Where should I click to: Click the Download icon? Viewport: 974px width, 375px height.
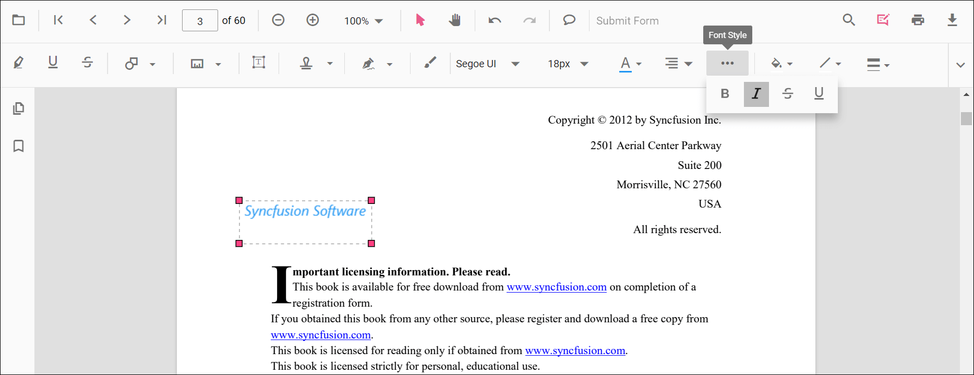[x=952, y=20]
